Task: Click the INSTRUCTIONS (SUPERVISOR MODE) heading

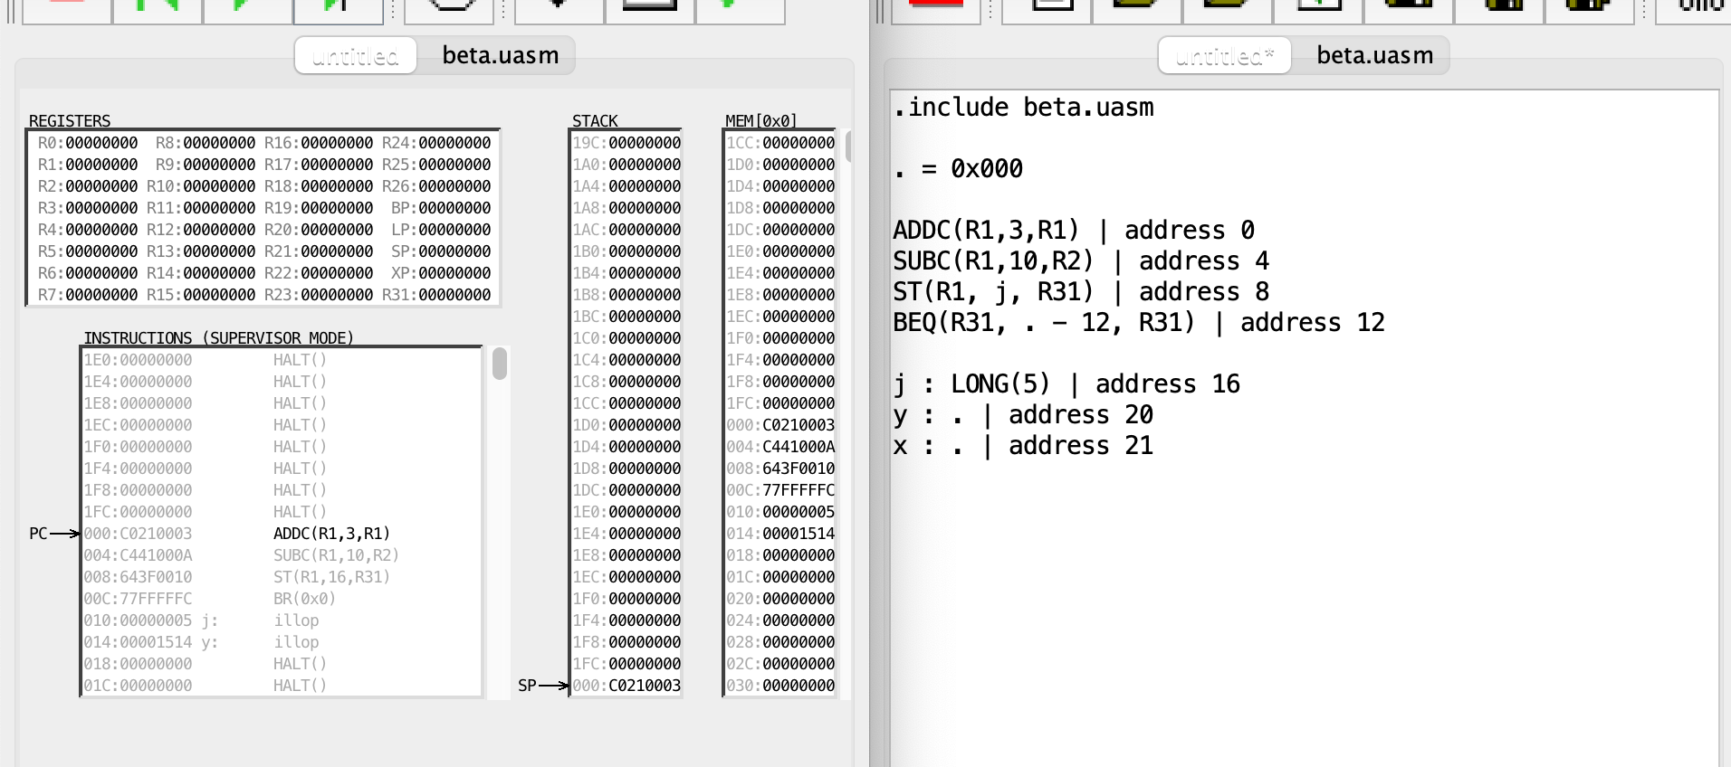Action: click(x=218, y=338)
